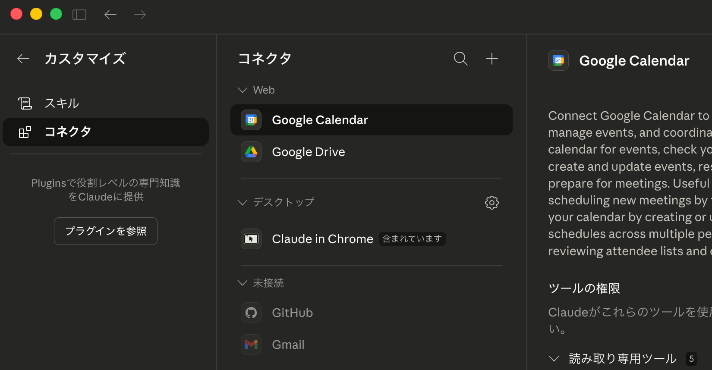The width and height of the screenshot is (712, 370).
Task: Click the search connectors magnifier icon
Action: (x=460, y=58)
